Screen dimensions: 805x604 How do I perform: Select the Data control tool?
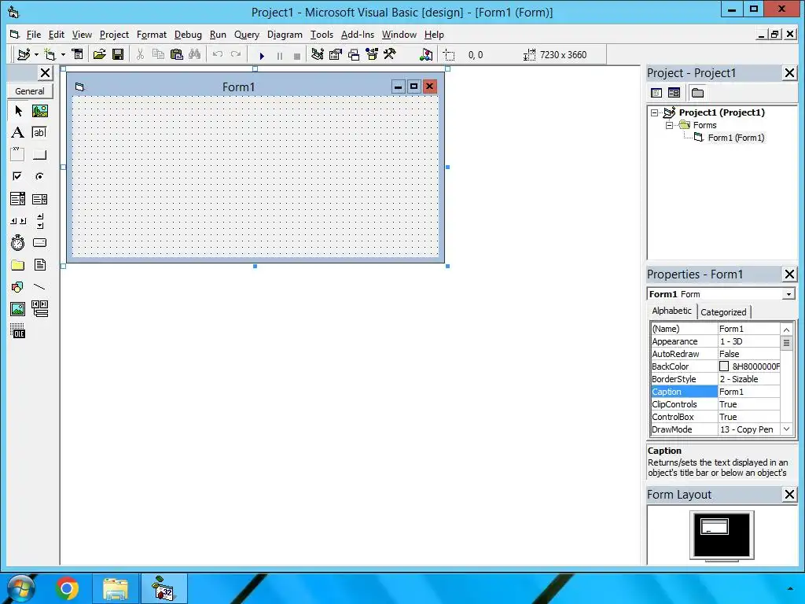click(x=39, y=308)
